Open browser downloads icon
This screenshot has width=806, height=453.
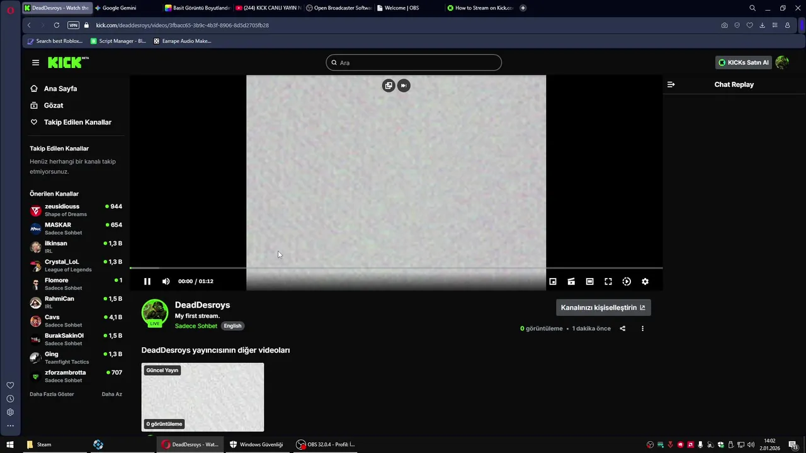[762, 25]
